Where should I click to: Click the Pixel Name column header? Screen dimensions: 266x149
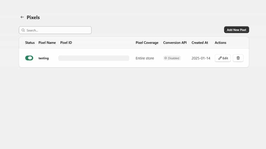[47, 43]
